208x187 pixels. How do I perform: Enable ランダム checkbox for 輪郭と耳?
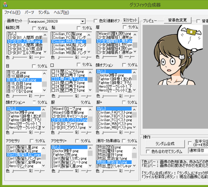34,28
